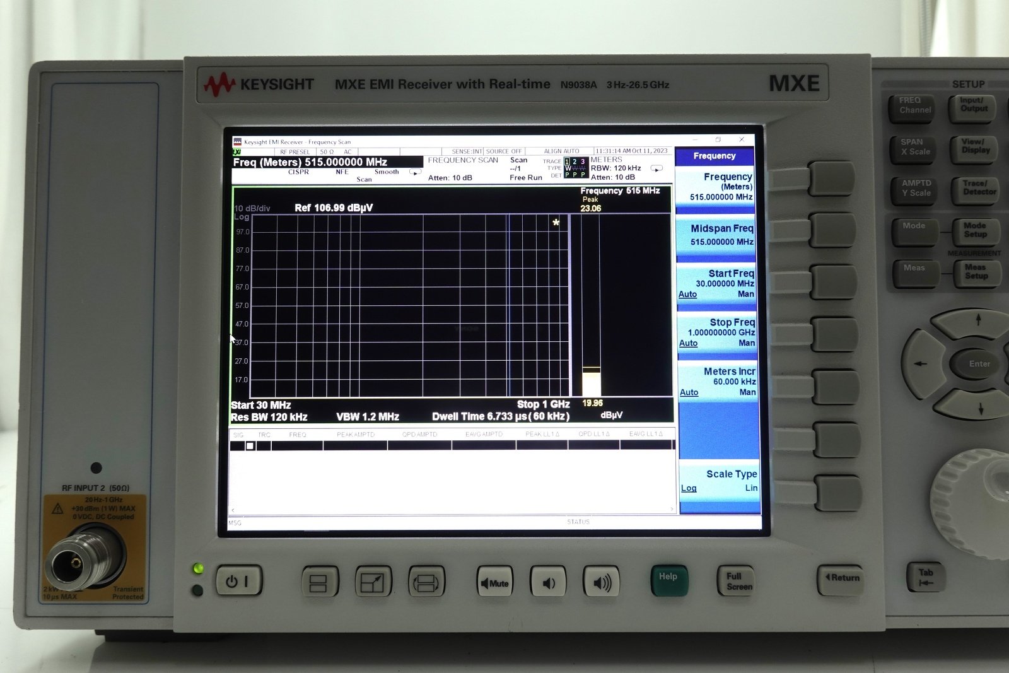This screenshot has width=1009, height=673.
Task: Click the Meas hardkey
Action: click(915, 273)
